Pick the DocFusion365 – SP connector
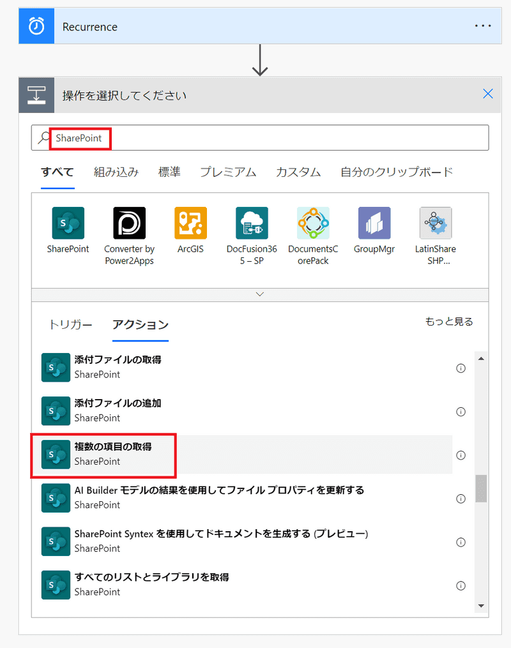Viewport: 511px width, 648px height. point(252,223)
